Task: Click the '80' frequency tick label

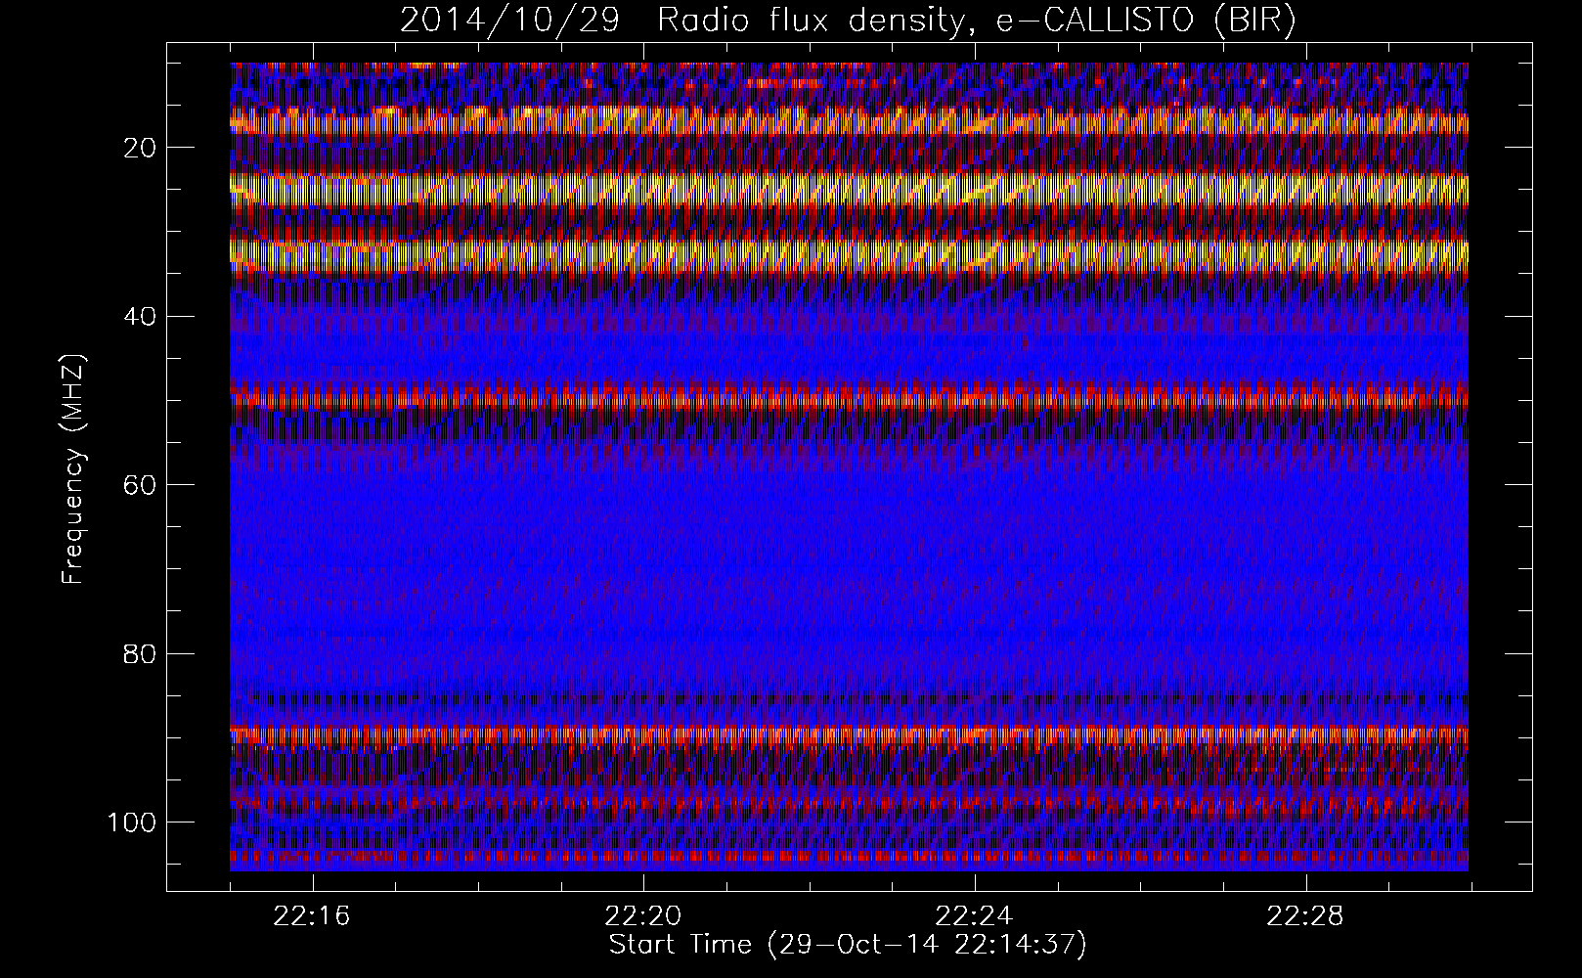Action: point(141,653)
